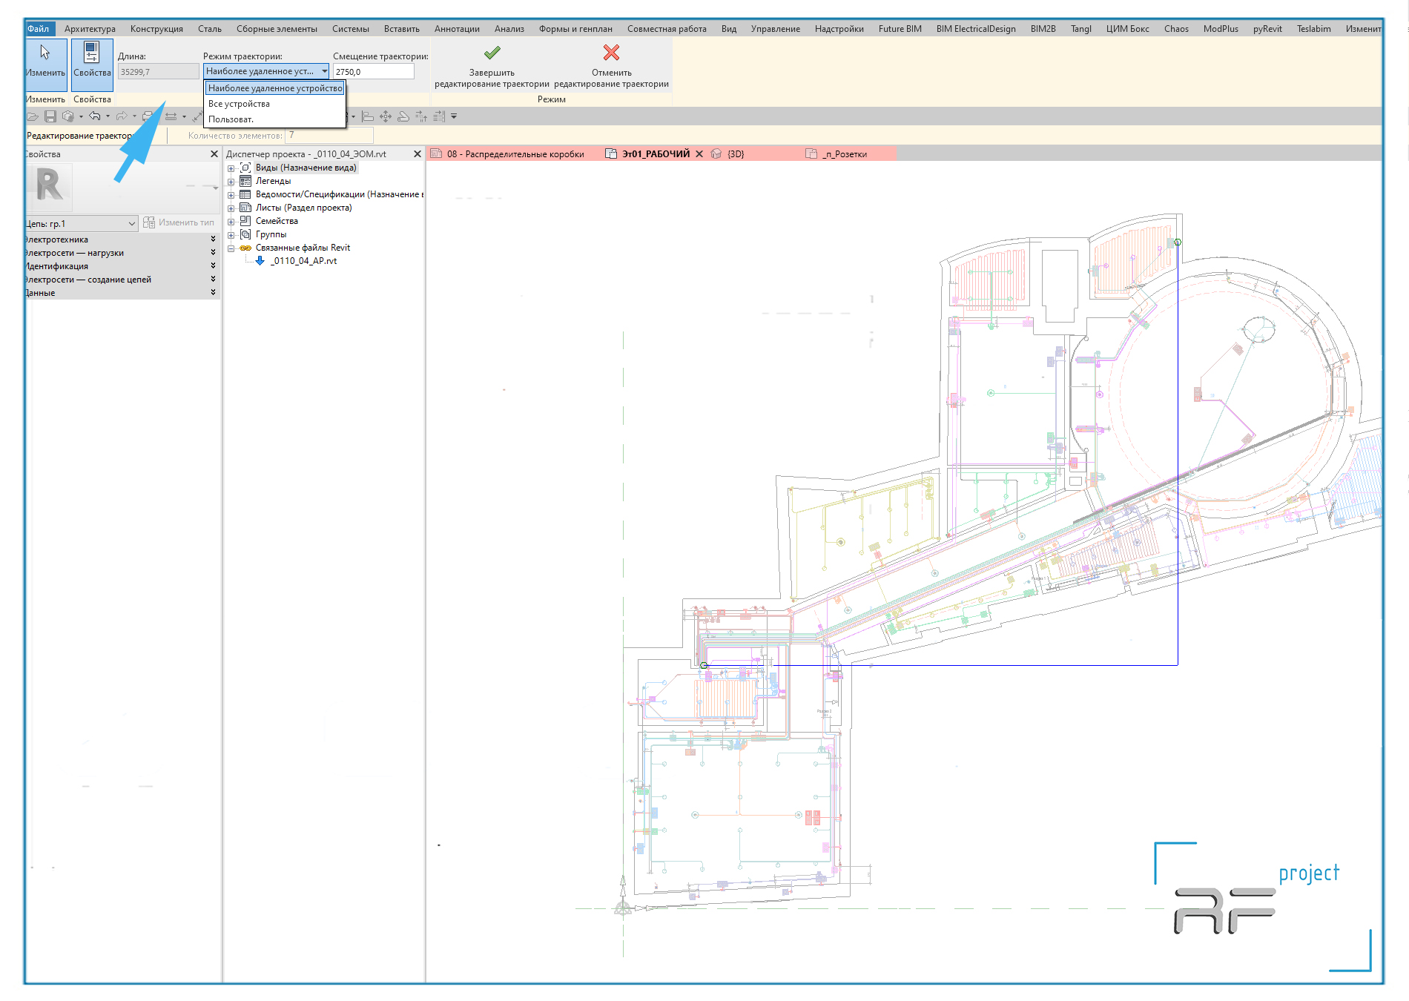1409x1001 pixels.
Task: Click the move crosshair arrows icon
Action: (x=386, y=116)
